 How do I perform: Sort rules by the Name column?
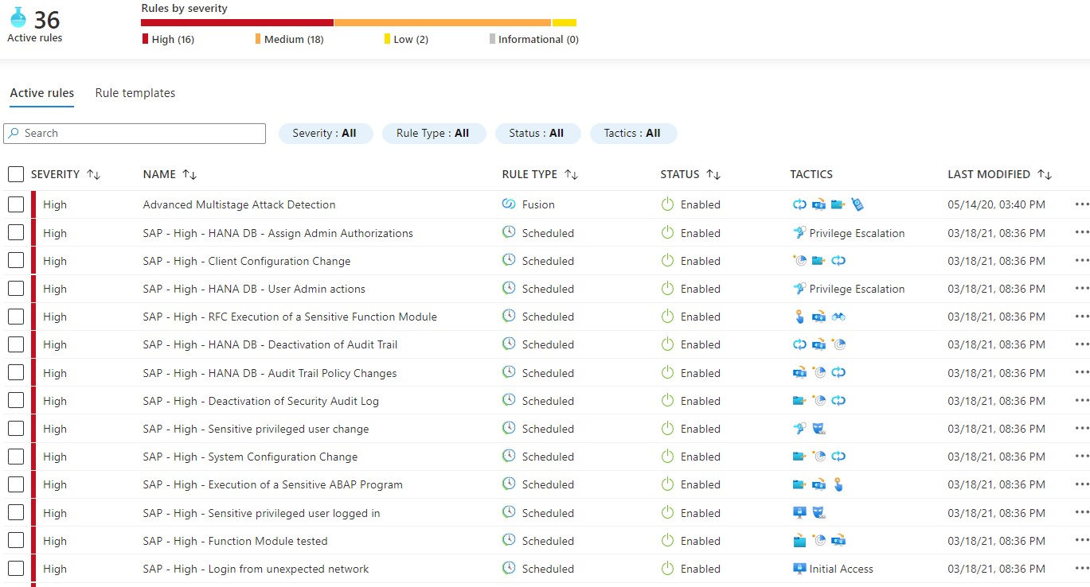(x=192, y=174)
